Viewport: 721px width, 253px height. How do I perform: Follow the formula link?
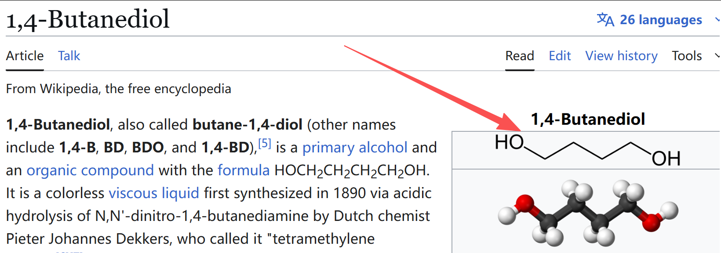click(x=244, y=170)
